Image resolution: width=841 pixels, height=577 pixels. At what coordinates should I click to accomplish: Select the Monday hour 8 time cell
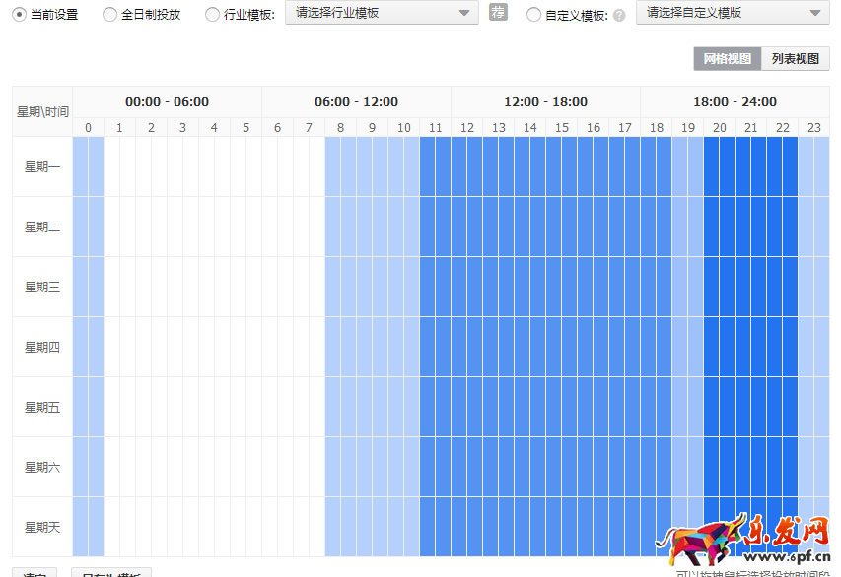click(339, 166)
